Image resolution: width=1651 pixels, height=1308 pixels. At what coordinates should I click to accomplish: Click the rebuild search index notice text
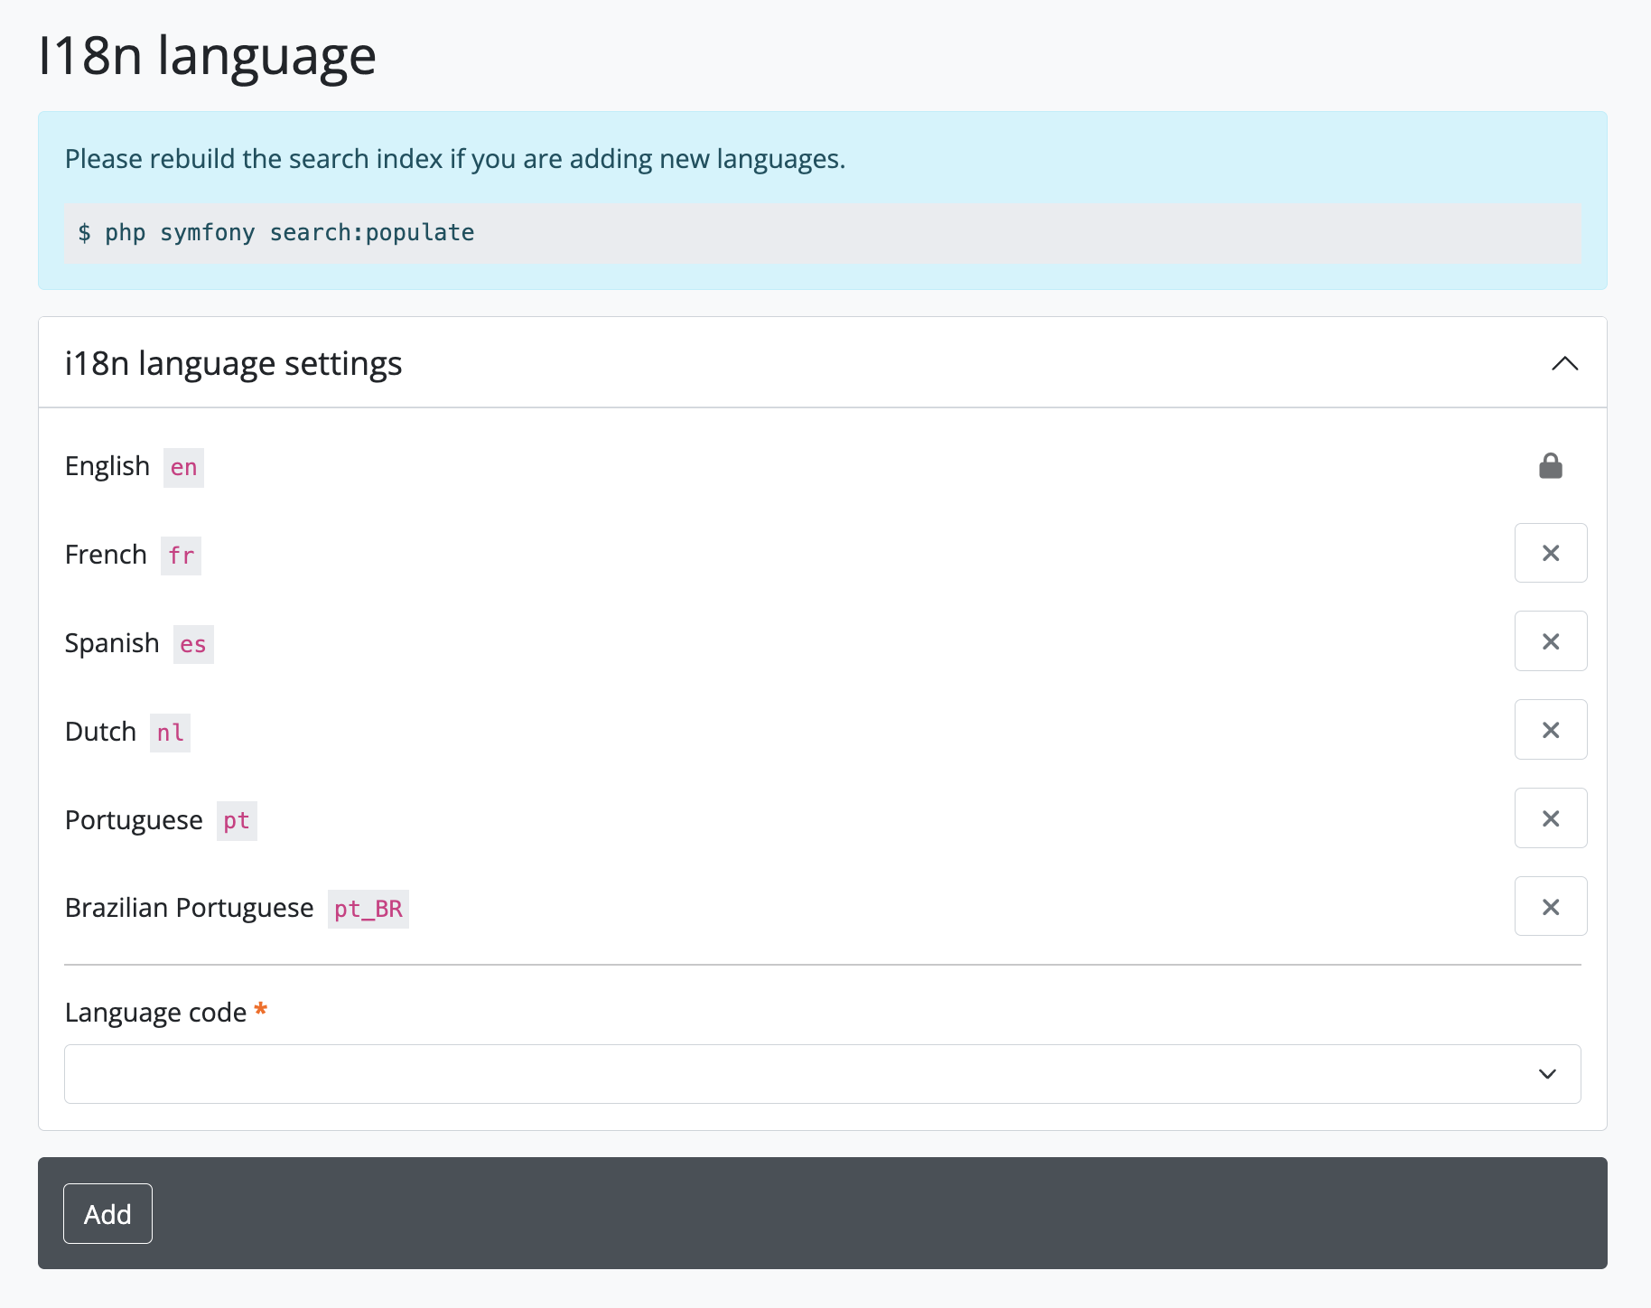455,159
